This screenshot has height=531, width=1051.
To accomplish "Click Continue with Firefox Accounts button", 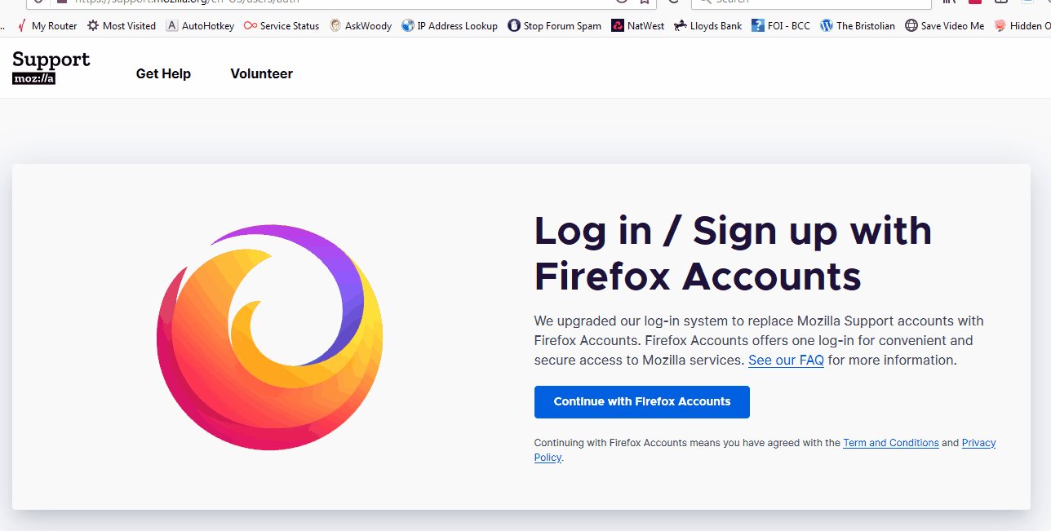I will point(641,402).
